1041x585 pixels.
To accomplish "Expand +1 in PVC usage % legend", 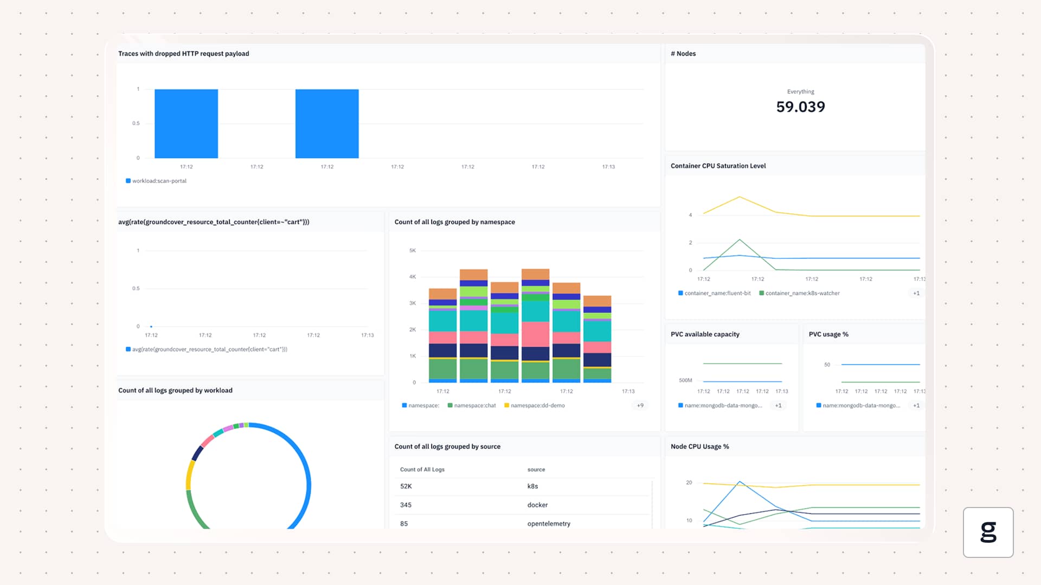I will (x=916, y=405).
